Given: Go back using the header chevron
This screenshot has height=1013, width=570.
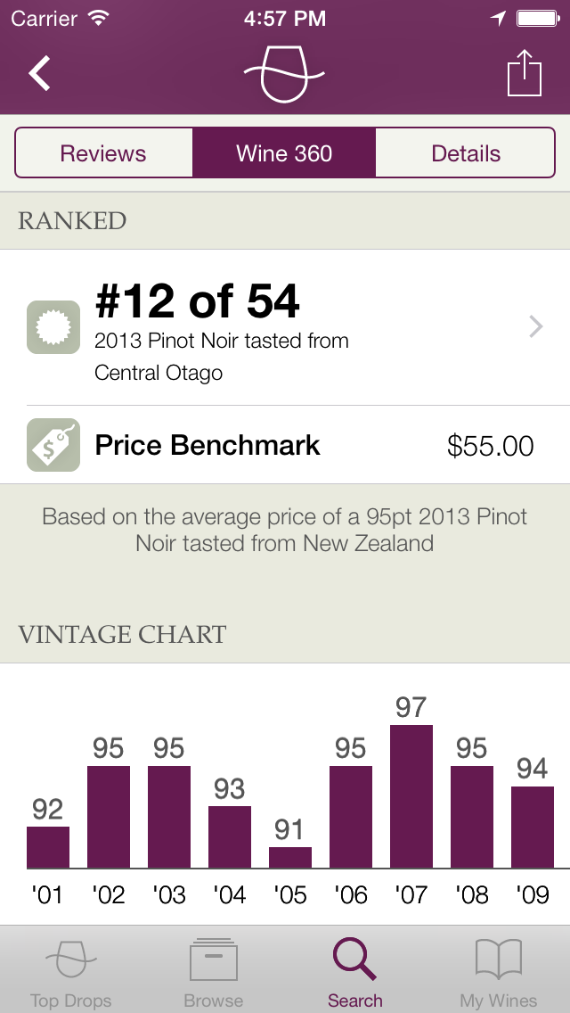Looking at the screenshot, I should (x=38, y=74).
